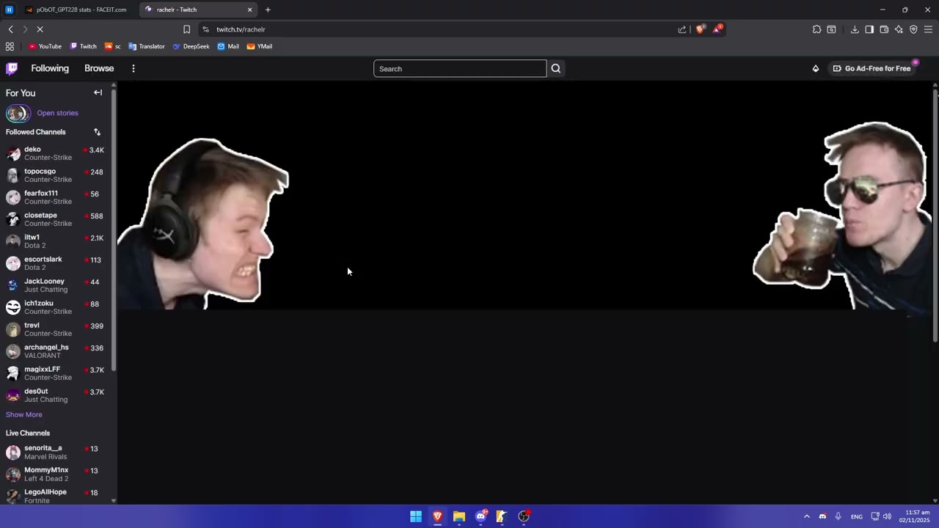Focus the Twitch Search field

(x=460, y=69)
